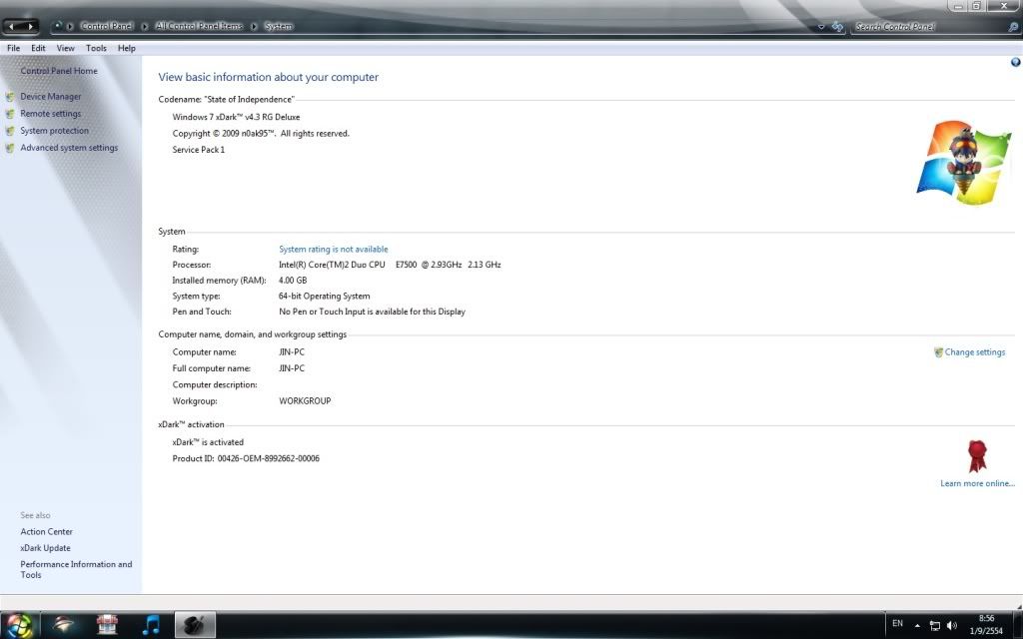Click the EN language indicator
Image resolution: width=1023 pixels, height=639 pixels.
898,623
